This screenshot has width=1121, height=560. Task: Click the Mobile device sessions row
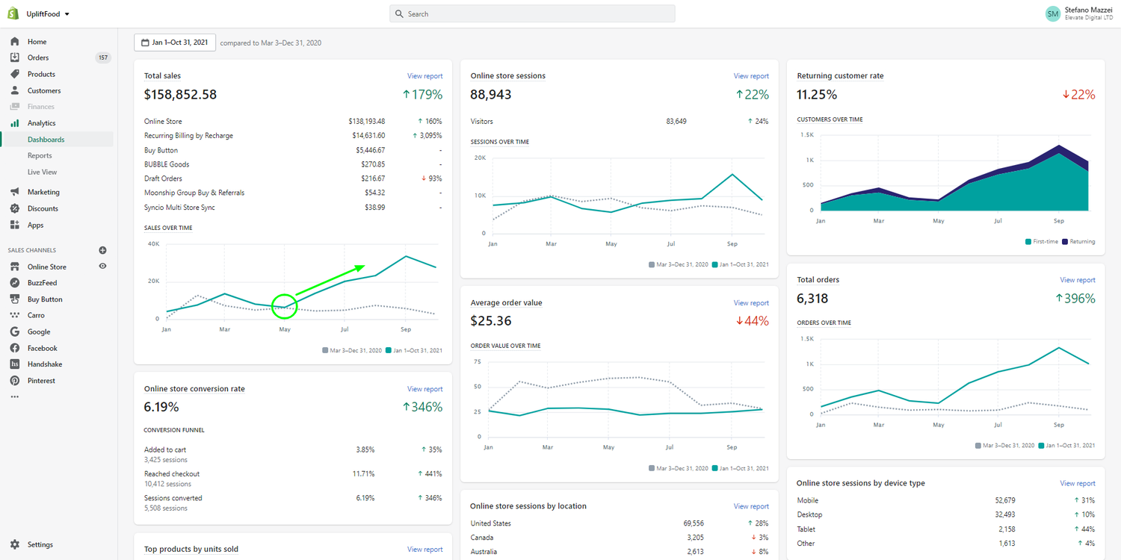946,500
